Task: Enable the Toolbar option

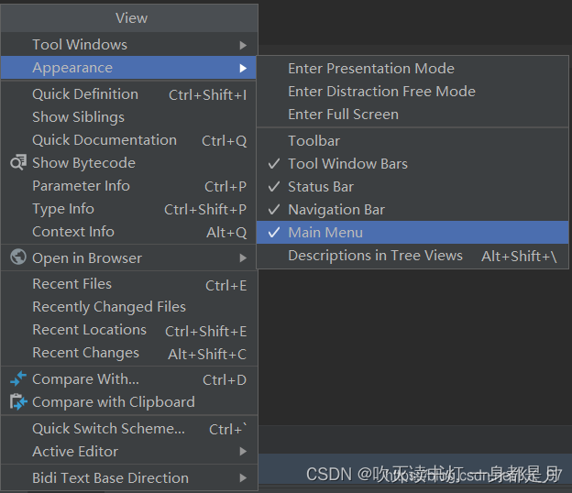Action: (412, 141)
